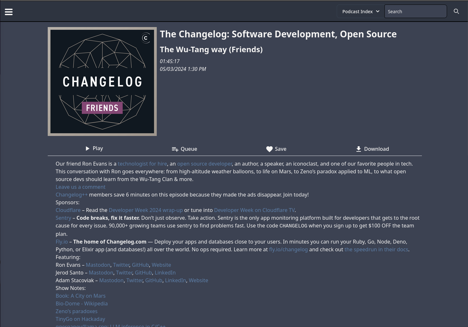Open The Changelog podcast title
The image size is (468, 327).
click(278, 34)
